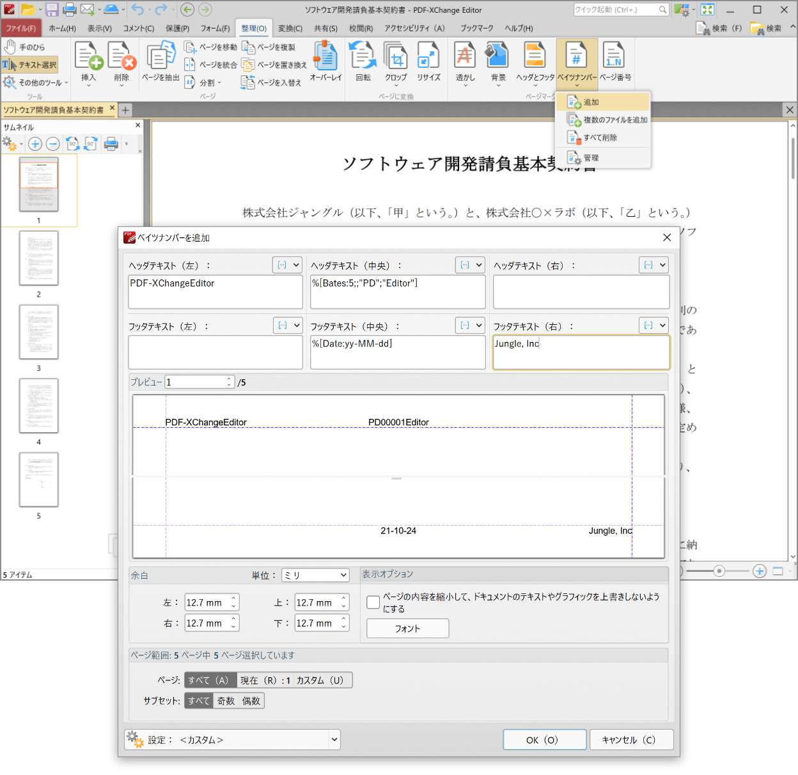The height and width of the screenshot is (775, 798).
Task: Open the units (単位) dropdown
Action: [x=315, y=575]
